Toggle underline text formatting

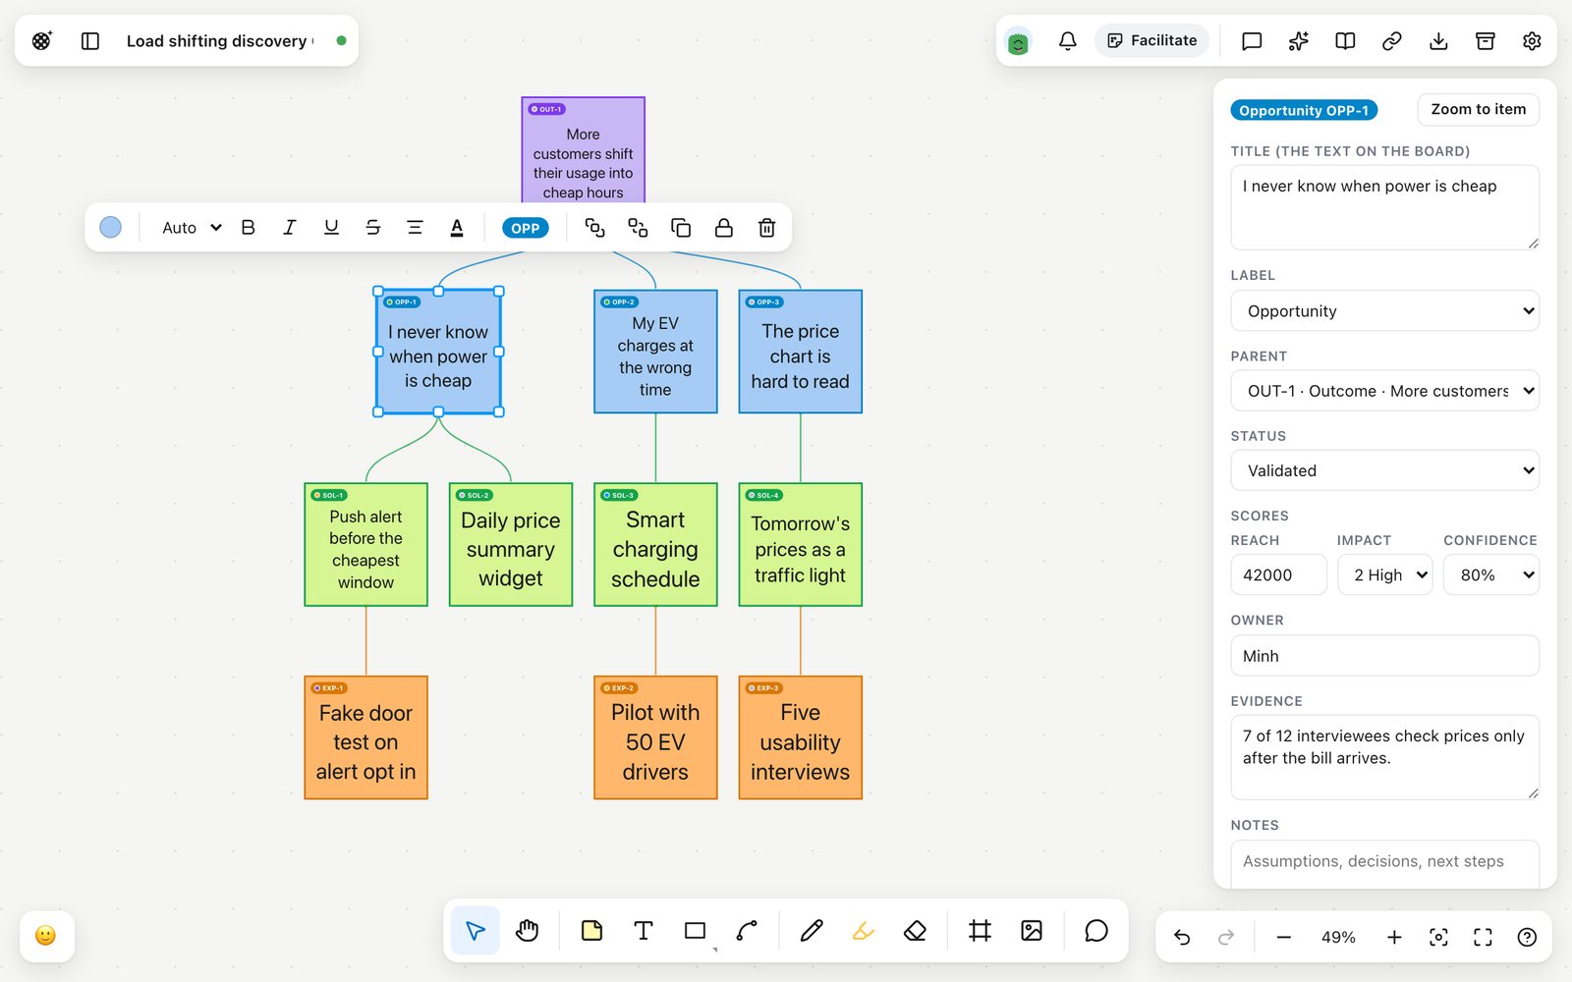click(x=331, y=228)
